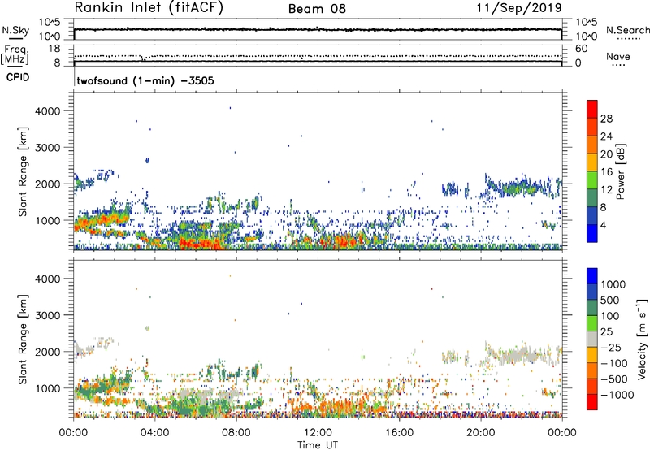The width and height of the screenshot is (650, 450).
Task: Click the 'twofsound (1-min) -3505' text
Action: (x=145, y=80)
